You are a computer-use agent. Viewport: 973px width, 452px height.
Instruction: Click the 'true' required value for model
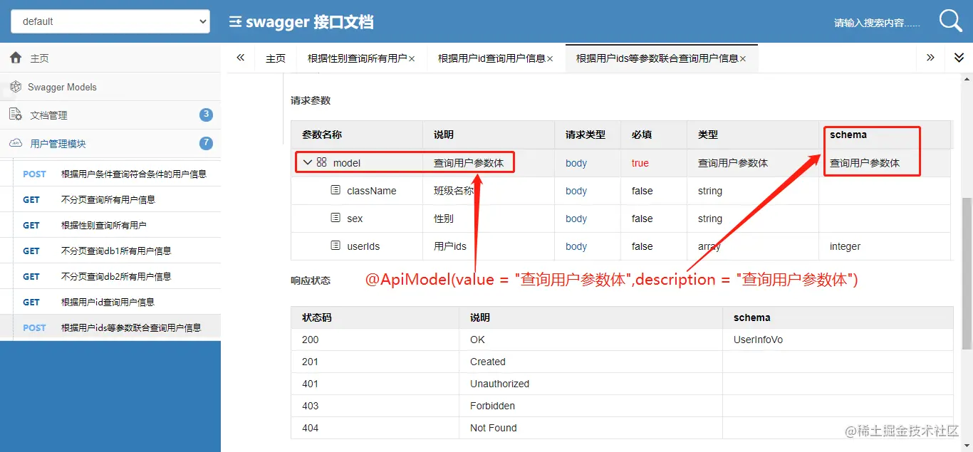tap(640, 163)
